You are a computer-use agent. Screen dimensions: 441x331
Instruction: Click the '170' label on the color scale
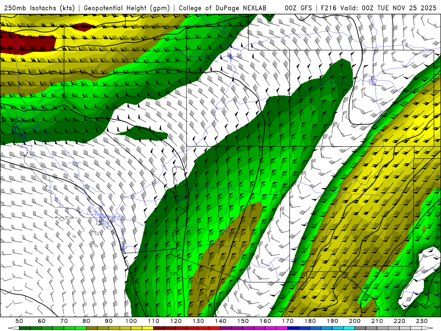pos(287,321)
